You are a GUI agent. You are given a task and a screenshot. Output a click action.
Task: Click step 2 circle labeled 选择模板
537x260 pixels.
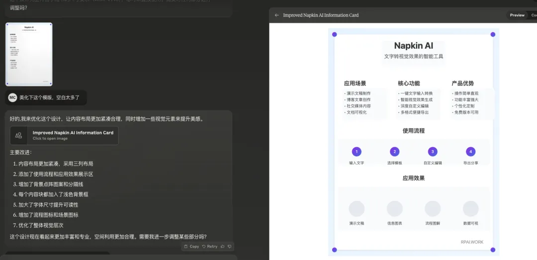[395, 152]
